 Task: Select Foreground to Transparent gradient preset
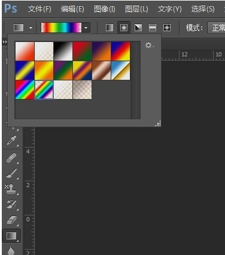44,51
